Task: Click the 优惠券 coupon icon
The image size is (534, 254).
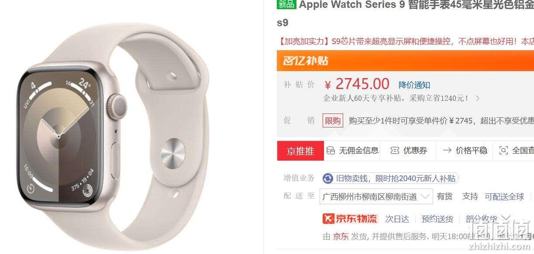Action: (395, 151)
